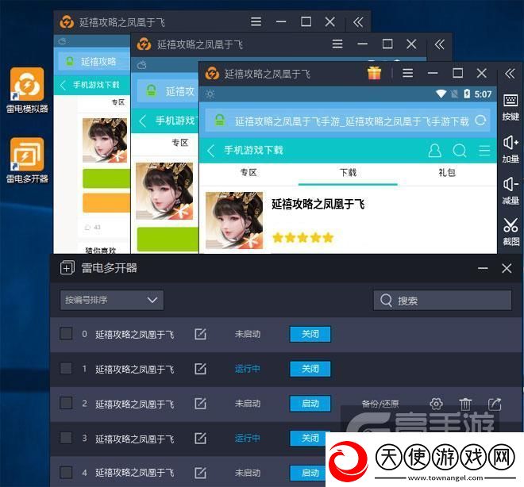Image resolution: width=524 pixels, height=487 pixels.
Task: Open settings gear for emulator 2
Action: point(436,404)
